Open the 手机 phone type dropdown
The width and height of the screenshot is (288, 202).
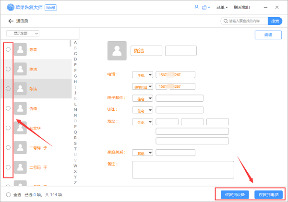[x=143, y=75]
